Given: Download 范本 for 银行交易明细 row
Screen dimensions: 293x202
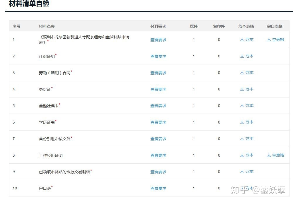Looking at the screenshot, I should (x=247, y=172).
